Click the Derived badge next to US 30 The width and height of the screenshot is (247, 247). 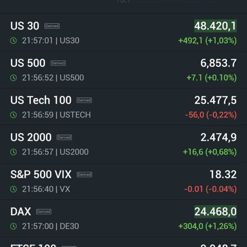coord(52,26)
